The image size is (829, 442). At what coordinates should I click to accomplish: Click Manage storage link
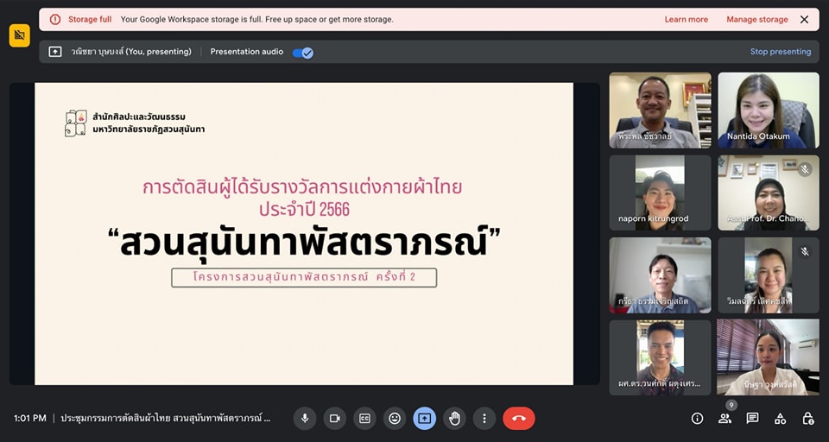(756, 19)
